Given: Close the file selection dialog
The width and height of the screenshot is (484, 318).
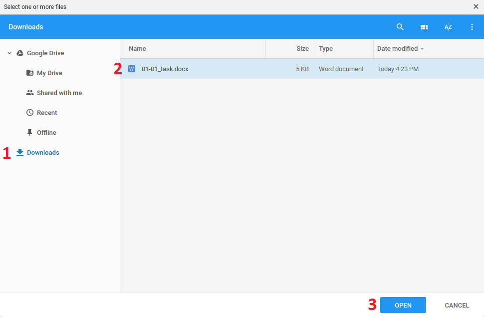Looking at the screenshot, I should coord(476,6).
